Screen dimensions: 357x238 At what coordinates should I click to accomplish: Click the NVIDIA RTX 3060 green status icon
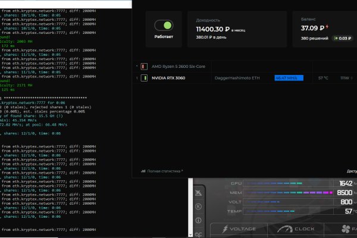[x=144, y=78]
